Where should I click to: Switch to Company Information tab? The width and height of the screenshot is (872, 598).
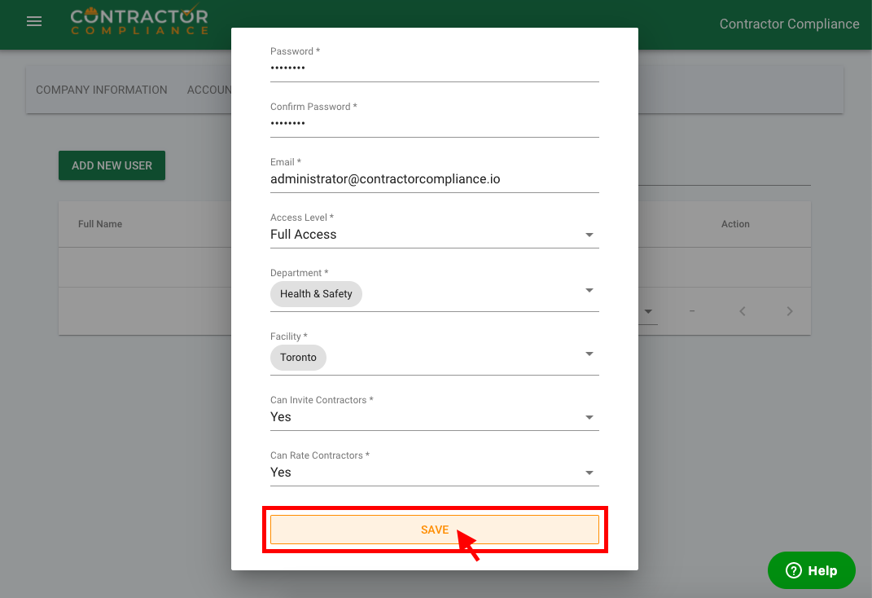102,90
